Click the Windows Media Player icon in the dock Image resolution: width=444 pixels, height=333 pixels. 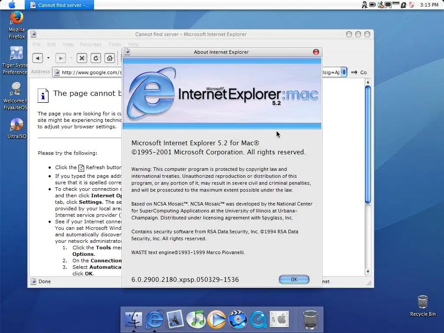(217, 319)
